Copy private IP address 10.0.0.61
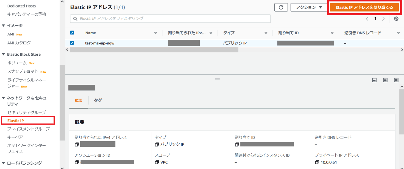The image size is (404, 169). pyautogui.click(x=317, y=162)
